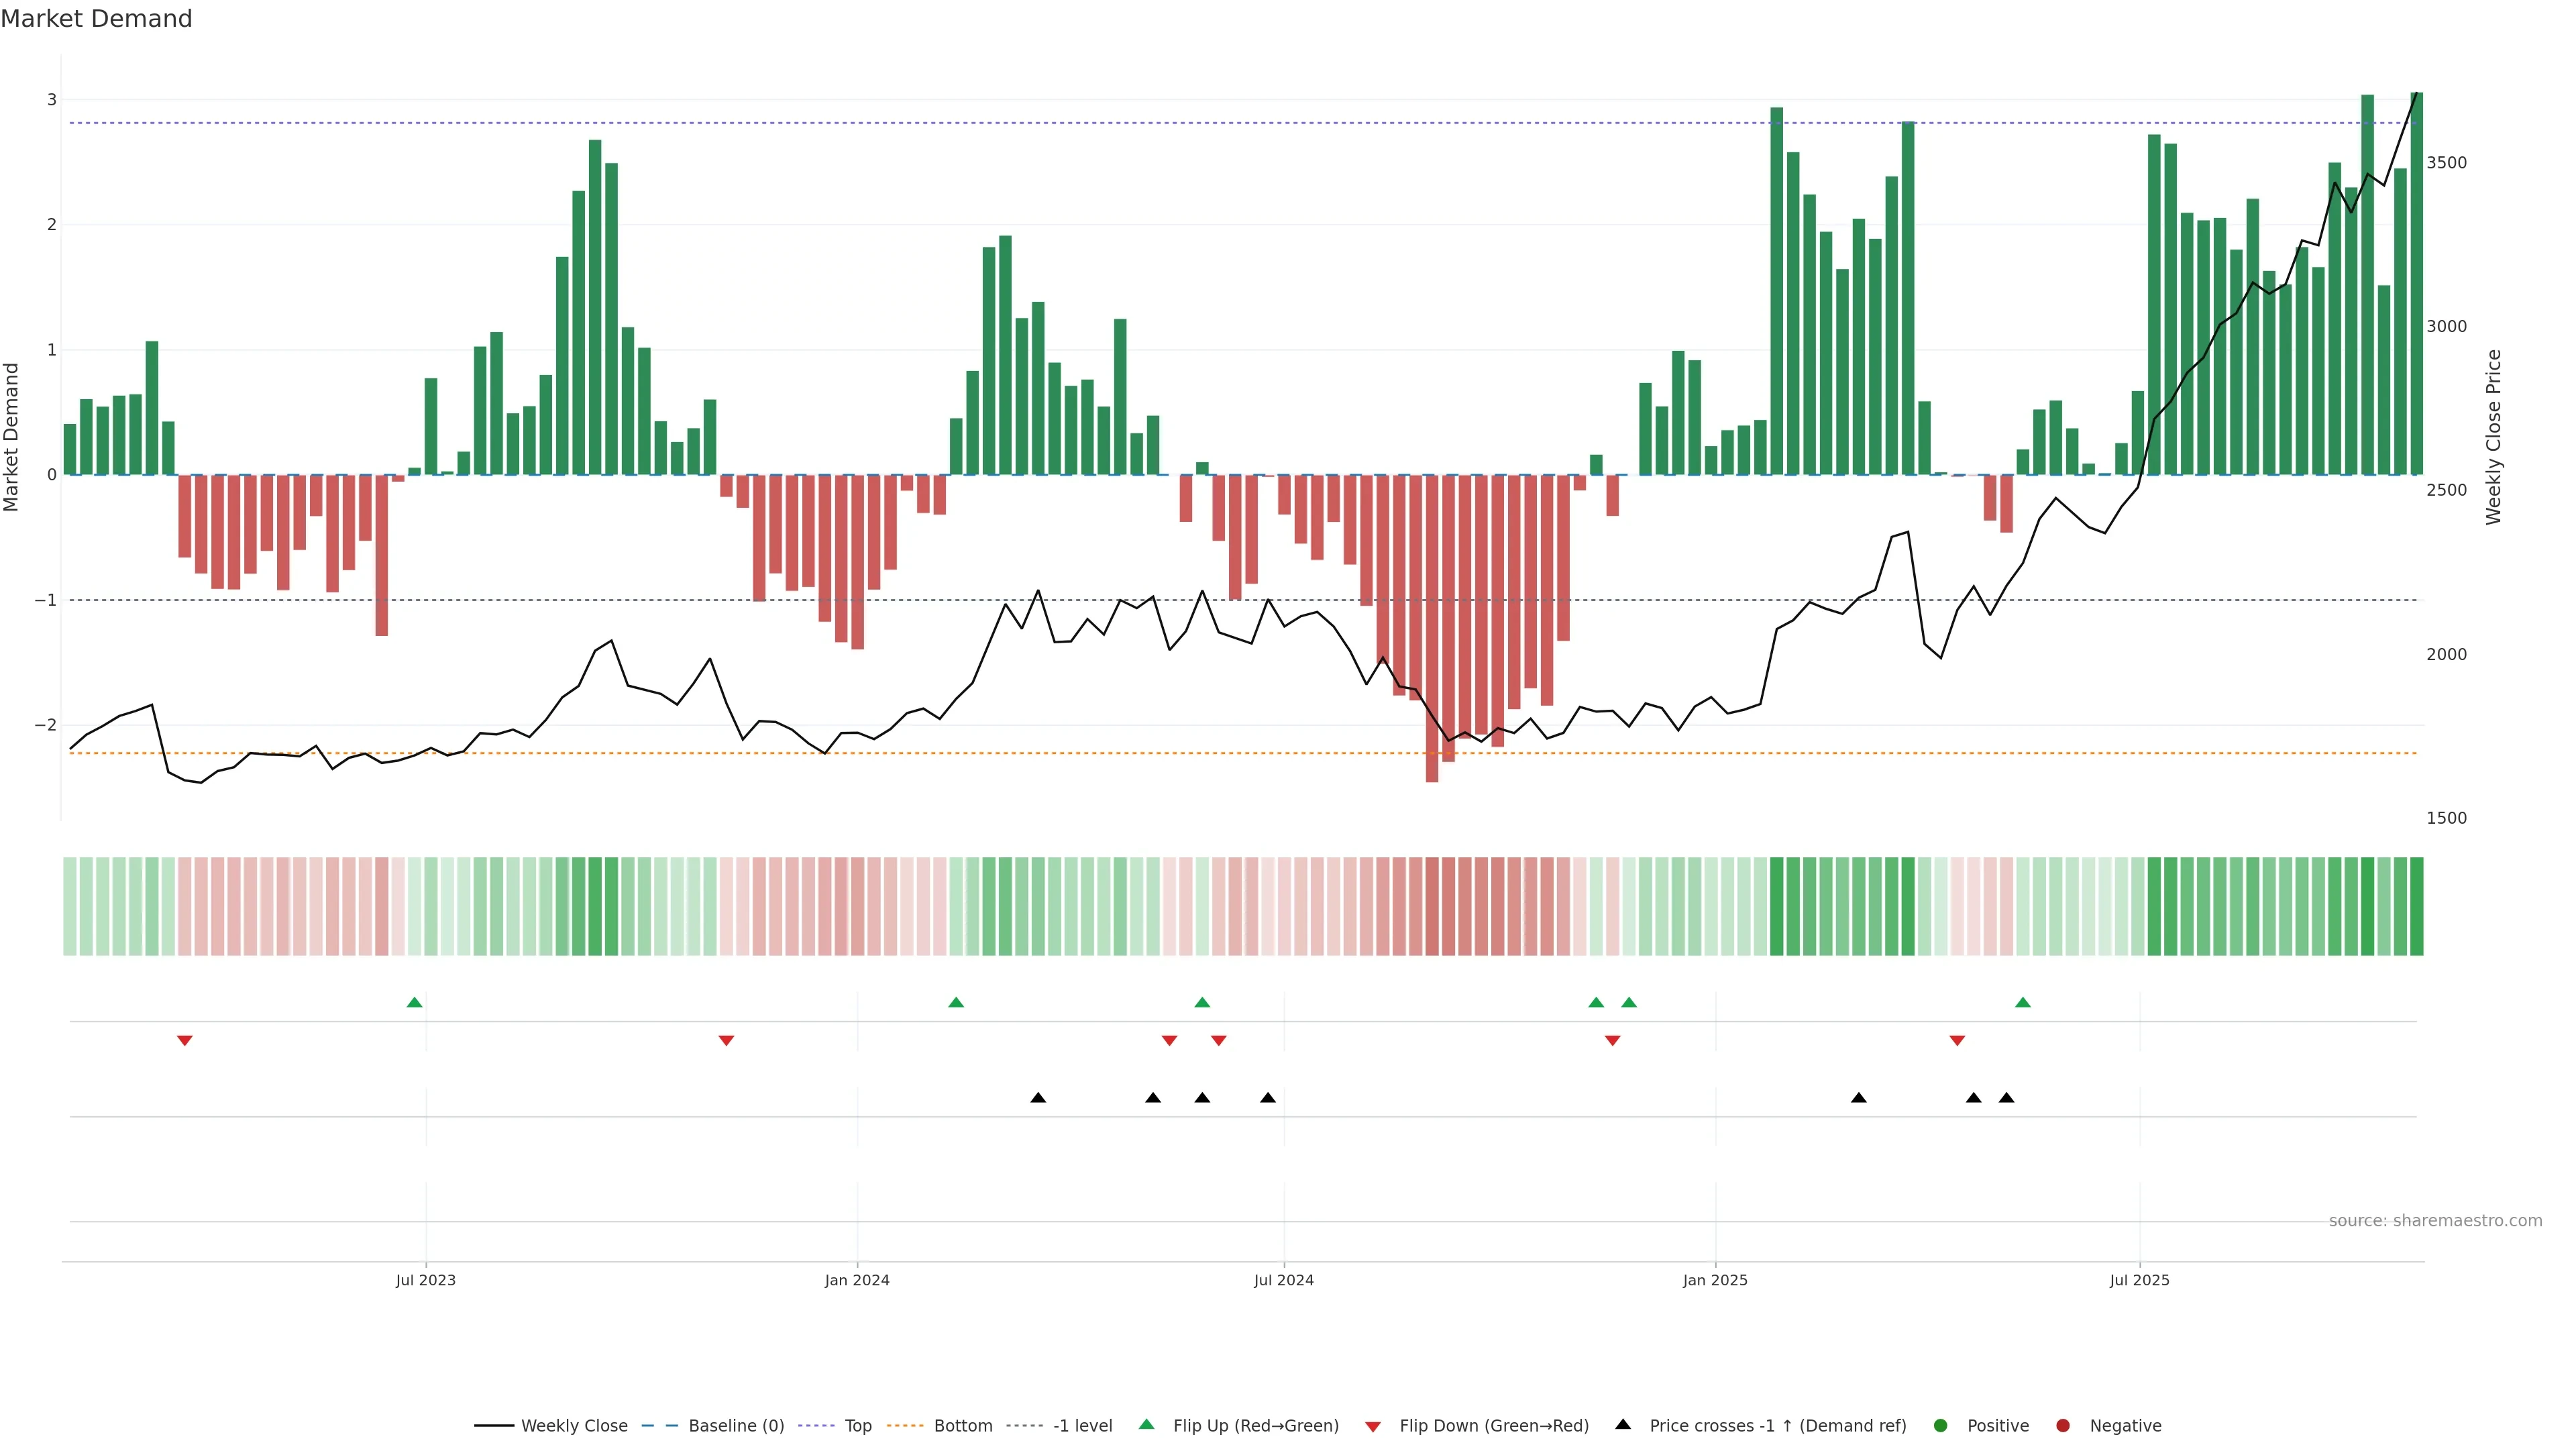Click Flip Down red triangle legend icon
2576x1449 pixels.
click(x=1373, y=1426)
